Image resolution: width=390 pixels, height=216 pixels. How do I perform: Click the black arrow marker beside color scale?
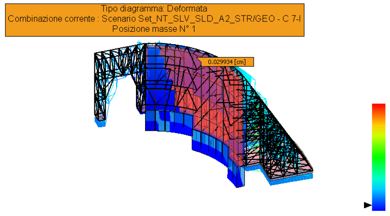point(368,205)
